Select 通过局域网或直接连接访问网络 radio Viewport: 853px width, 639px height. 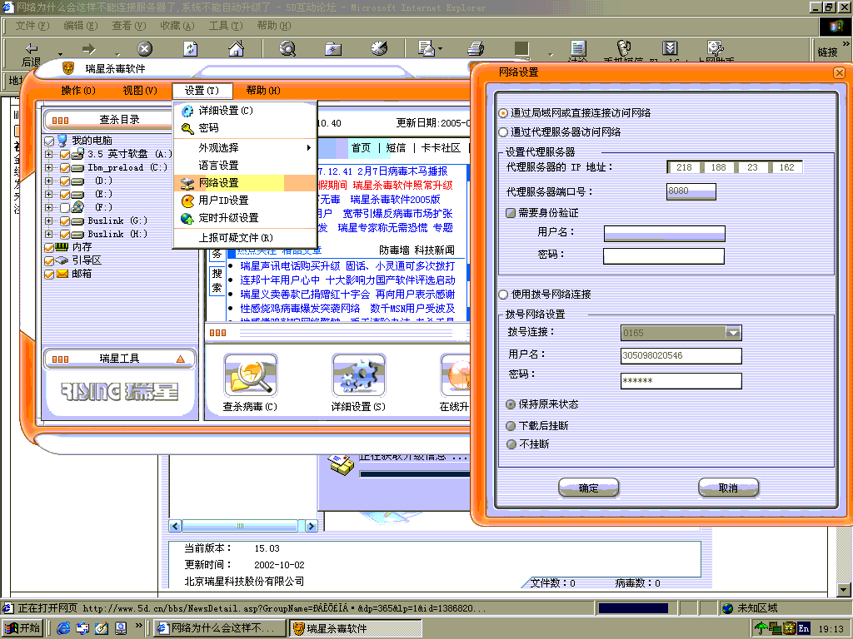pos(503,113)
